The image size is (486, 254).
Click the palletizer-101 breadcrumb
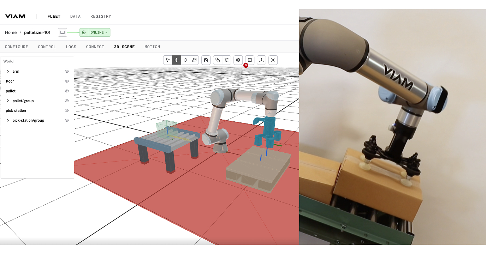tap(37, 32)
